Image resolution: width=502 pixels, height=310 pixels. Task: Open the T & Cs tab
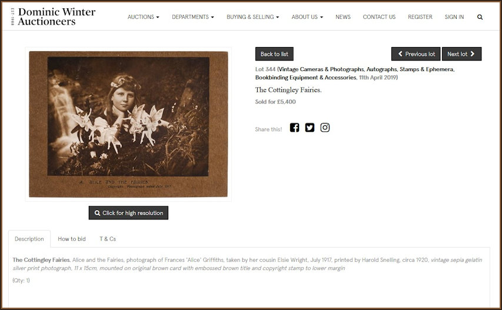[108, 239]
